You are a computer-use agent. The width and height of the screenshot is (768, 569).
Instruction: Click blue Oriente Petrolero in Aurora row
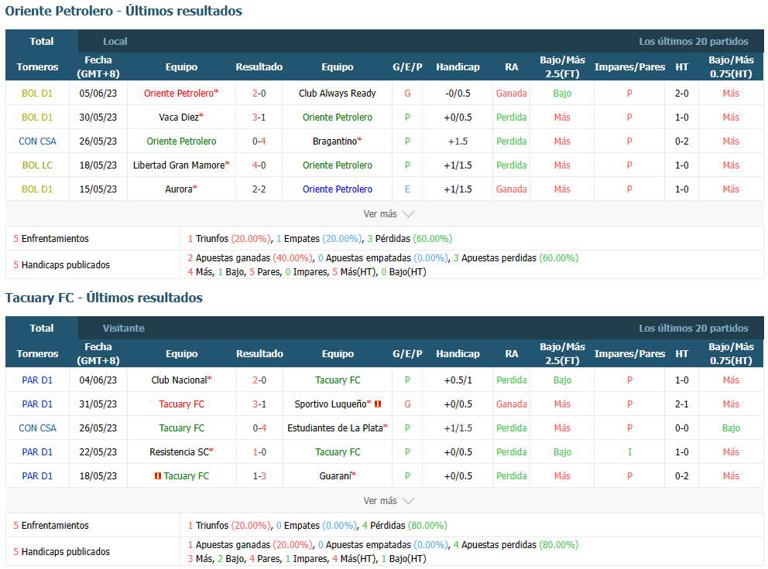point(338,189)
